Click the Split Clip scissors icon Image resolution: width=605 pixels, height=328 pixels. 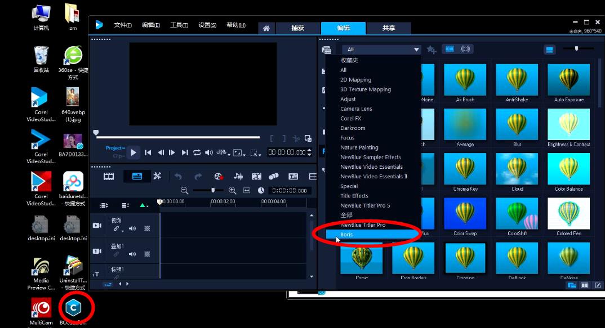pyautogui.click(x=296, y=138)
